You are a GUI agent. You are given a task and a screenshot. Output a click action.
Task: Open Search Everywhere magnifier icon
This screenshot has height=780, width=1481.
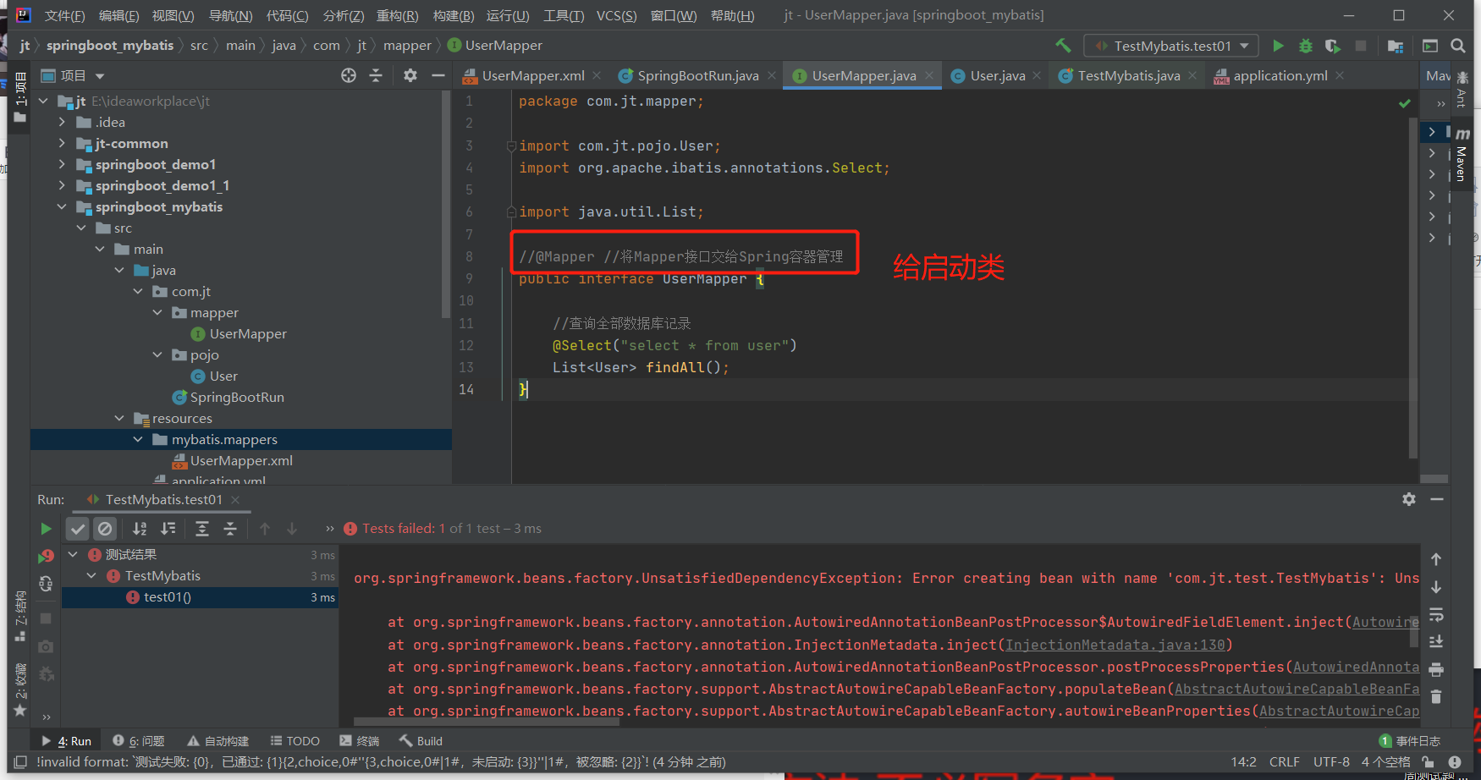1458,46
